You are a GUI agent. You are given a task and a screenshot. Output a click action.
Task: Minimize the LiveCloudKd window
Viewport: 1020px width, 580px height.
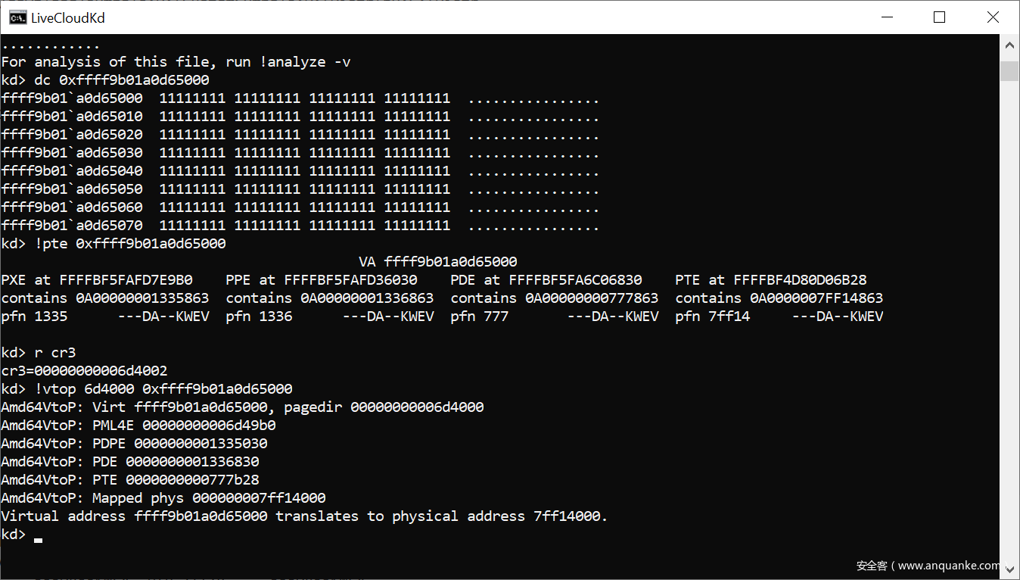click(x=886, y=17)
